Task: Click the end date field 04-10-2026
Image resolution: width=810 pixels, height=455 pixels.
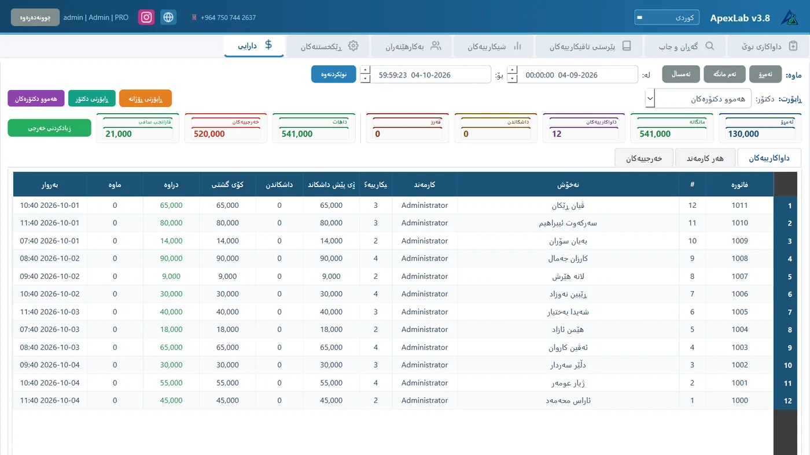Action: [x=431, y=74]
